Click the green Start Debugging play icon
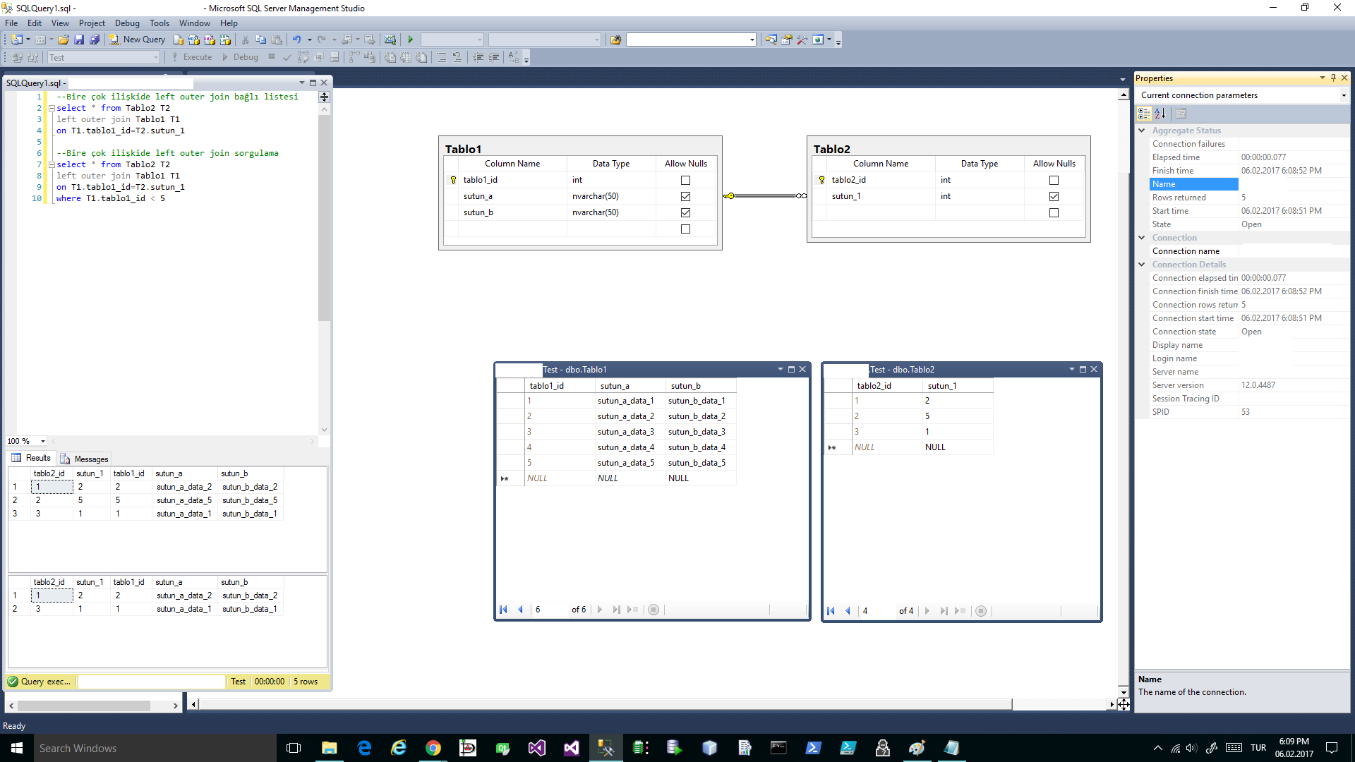Image resolution: width=1355 pixels, height=762 pixels. tap(411, 40)
